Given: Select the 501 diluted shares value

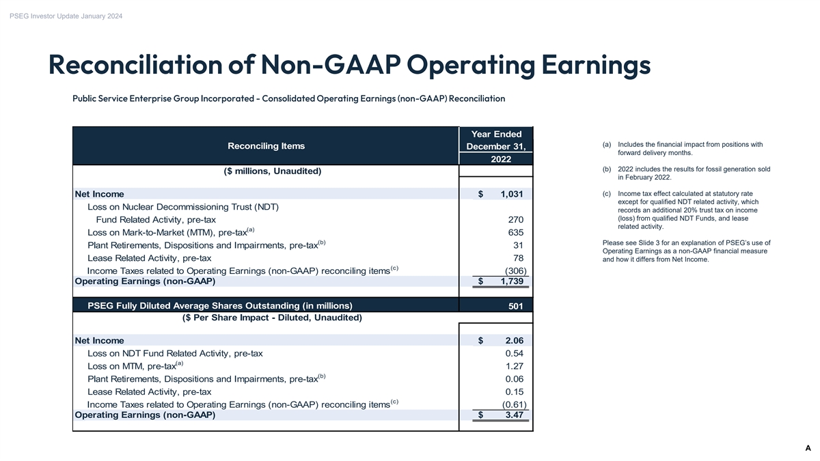Looking at the screenshot, I should pyautogui.click(x=516, y=307).
